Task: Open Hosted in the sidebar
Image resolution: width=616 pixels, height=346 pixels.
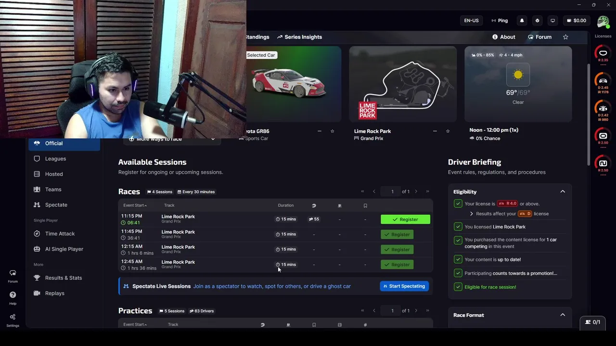Action: [64, 174]
